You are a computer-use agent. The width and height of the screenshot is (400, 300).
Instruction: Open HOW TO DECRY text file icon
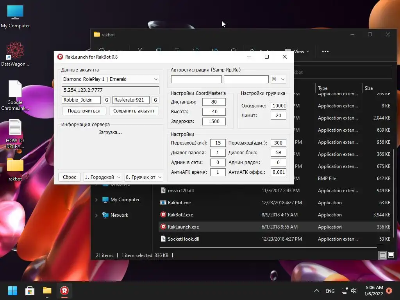(x=15, y=134)
